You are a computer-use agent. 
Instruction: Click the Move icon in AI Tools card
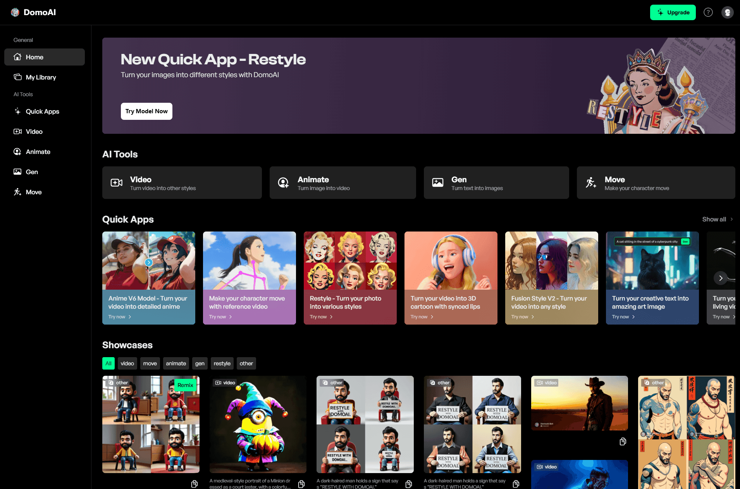click(591, 183)
